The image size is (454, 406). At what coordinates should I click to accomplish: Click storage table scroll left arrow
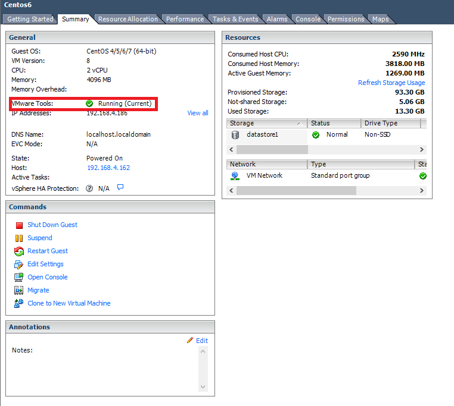[231, 149]
